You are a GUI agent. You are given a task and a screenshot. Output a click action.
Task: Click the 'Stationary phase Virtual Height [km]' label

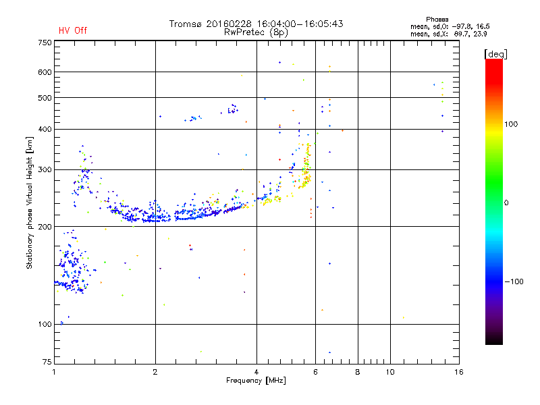click(30, 202)
